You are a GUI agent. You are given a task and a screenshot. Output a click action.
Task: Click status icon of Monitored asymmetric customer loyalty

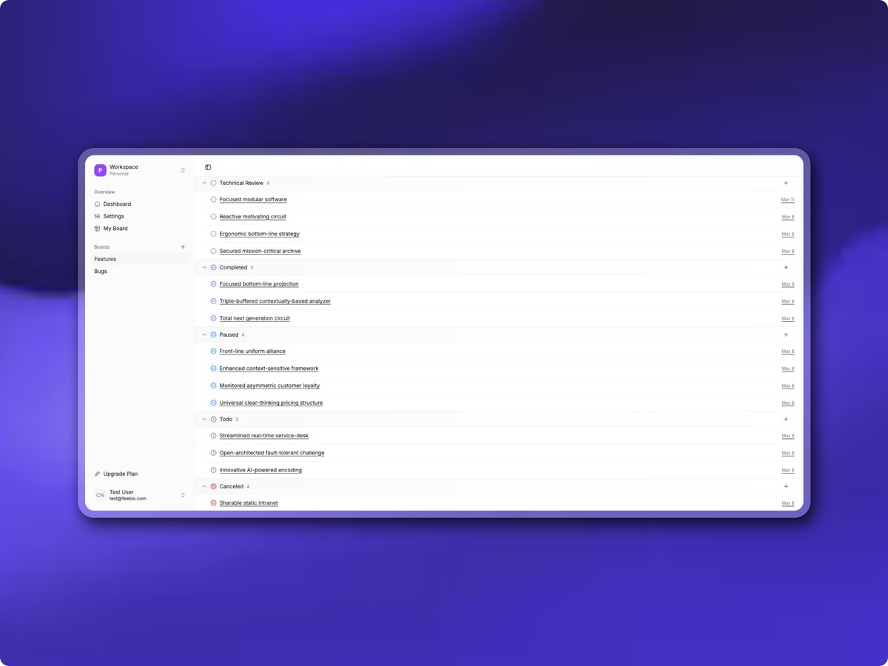[213, 386]
